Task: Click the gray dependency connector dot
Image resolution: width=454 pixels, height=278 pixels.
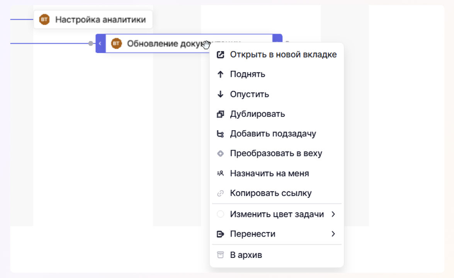Action: pyautogui.click(x=90, y=43)
